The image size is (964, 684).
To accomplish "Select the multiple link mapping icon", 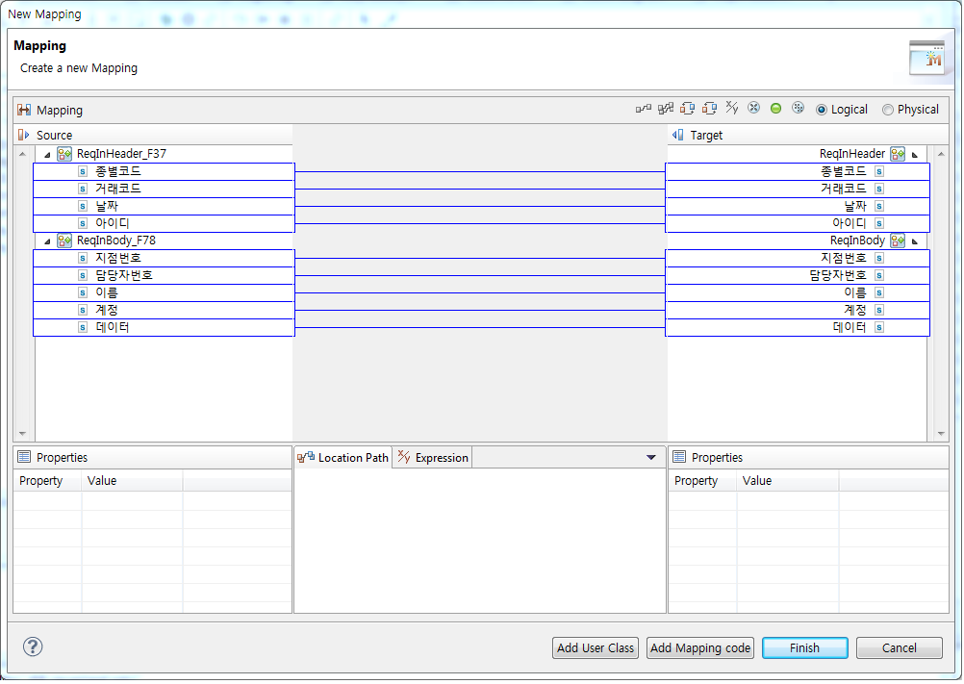I will [x=665, y=109].
